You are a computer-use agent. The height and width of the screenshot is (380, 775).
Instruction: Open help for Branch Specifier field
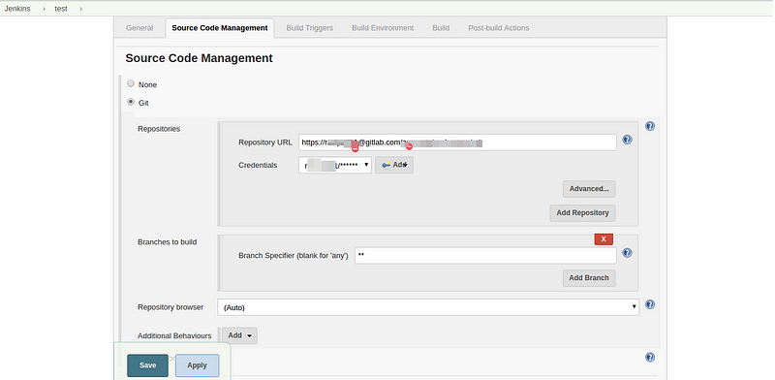point(627,253)
